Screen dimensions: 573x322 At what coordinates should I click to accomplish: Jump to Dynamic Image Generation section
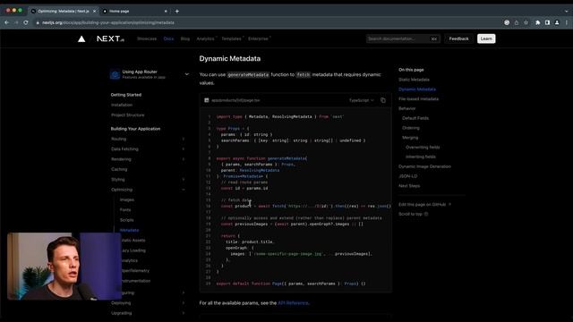point(424,166)
